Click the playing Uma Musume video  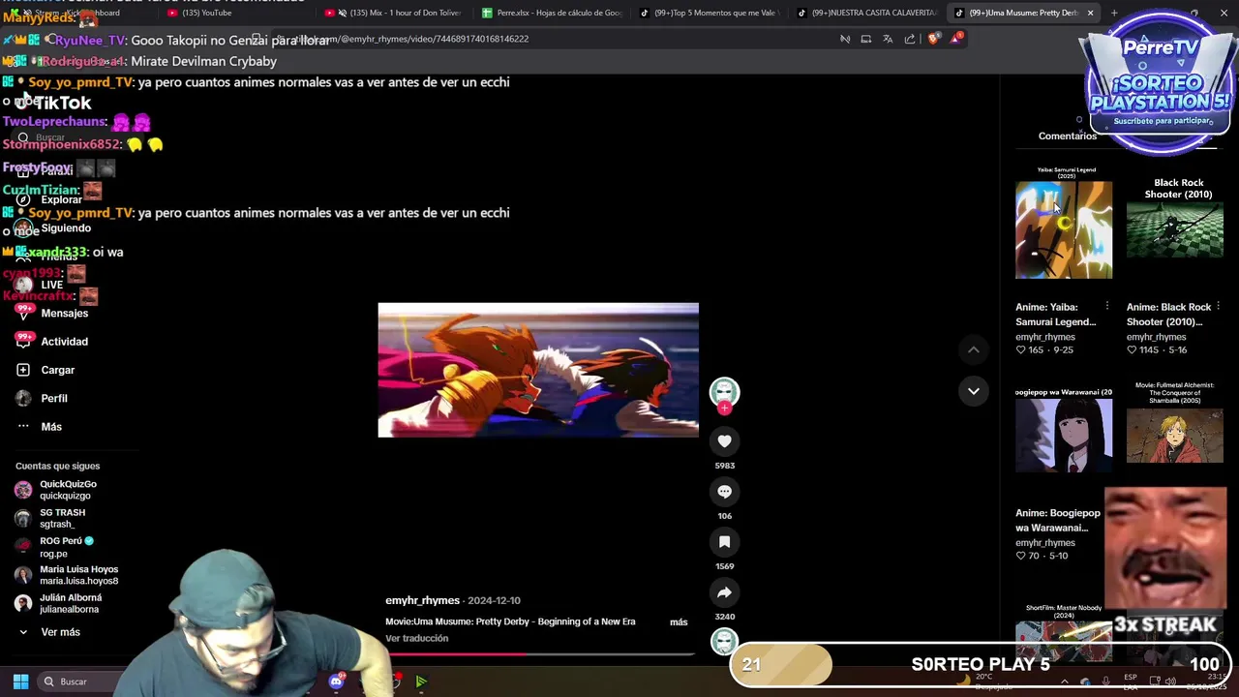point(538,370)
